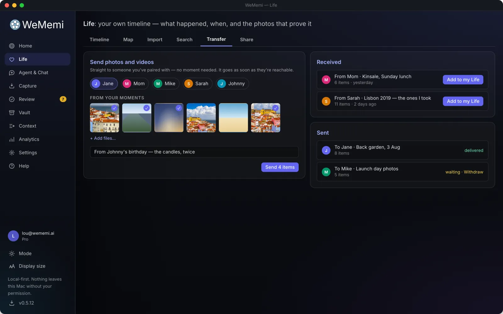503x314 pixels.
Task: Click the message field about Johnny's birthday
Action: (x=194, y=152)
